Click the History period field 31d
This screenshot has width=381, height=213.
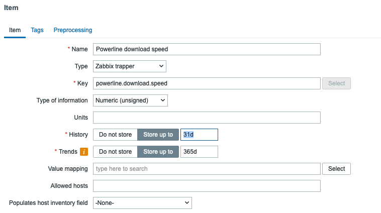(x=199, y=135)
